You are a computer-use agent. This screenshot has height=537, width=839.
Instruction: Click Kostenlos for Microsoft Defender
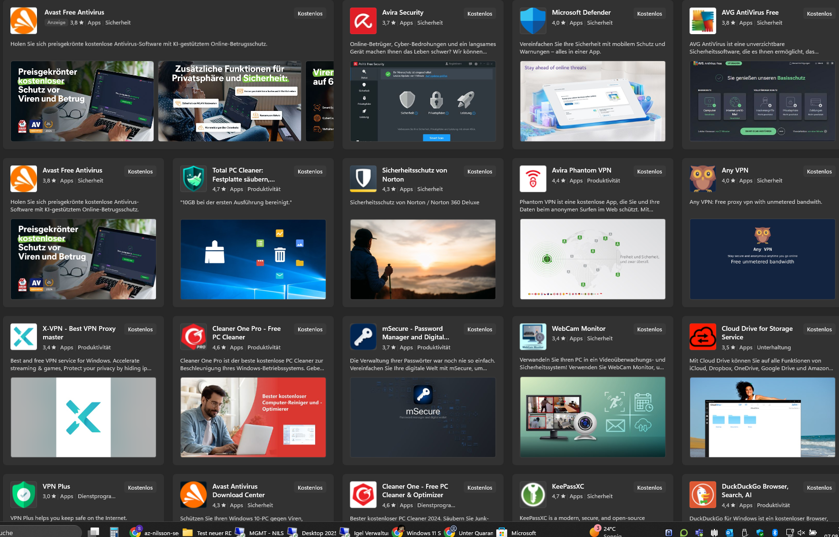tap(649, 14)
